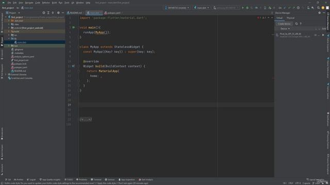The width and height of the screenshot is (330, 185).
Task: Expand the android folder node
Action: point(9,28)
